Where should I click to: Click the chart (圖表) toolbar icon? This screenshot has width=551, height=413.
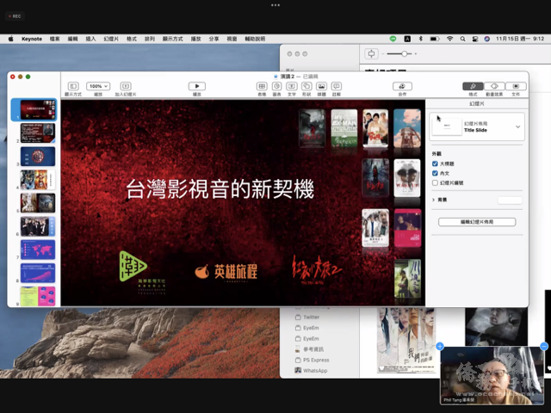coord(276,86)
